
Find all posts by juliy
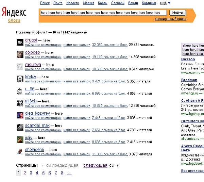click(x=77, y=142)
